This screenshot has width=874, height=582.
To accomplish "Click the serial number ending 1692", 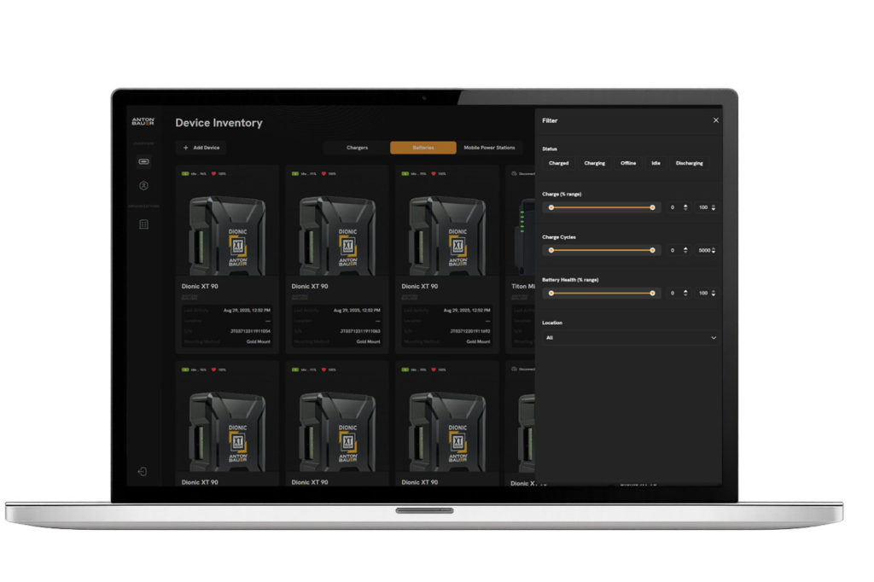I will [470, 331].
